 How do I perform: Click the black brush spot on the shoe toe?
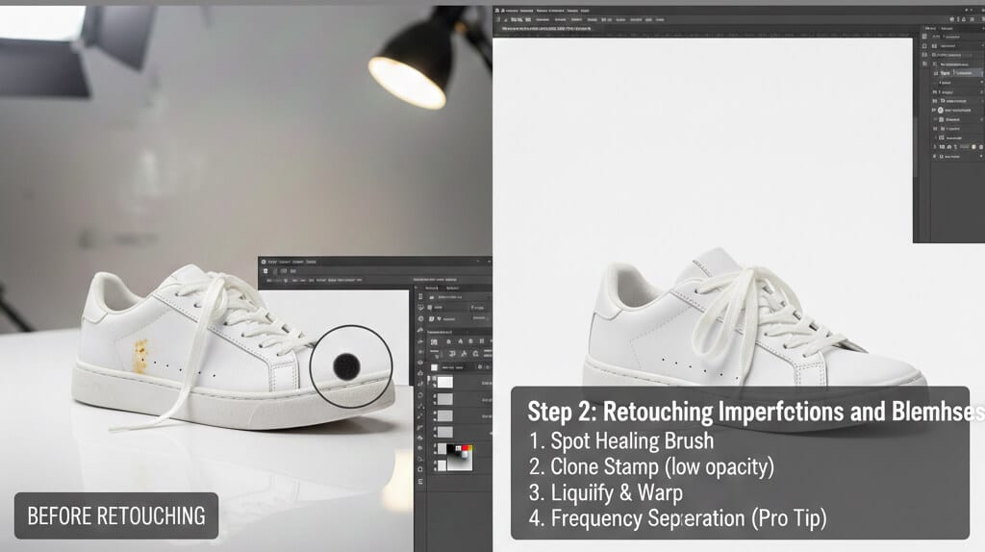click(x=346, y=366)
